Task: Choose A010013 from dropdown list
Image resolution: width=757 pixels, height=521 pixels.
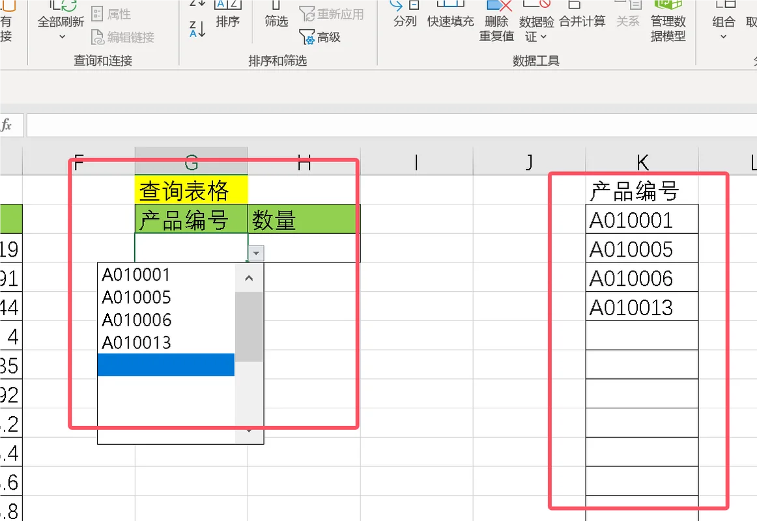Action: [x=166, y=343]
